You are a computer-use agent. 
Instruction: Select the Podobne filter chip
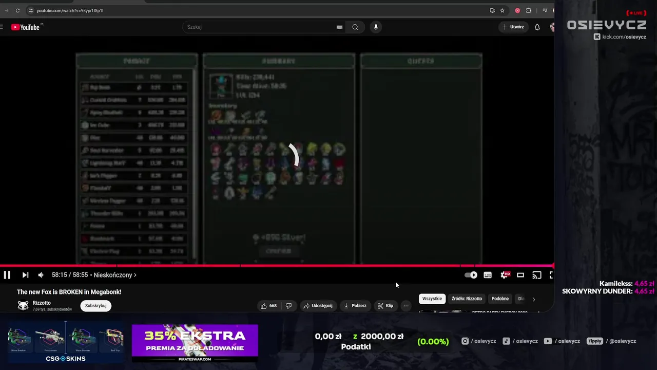(500, 299)
